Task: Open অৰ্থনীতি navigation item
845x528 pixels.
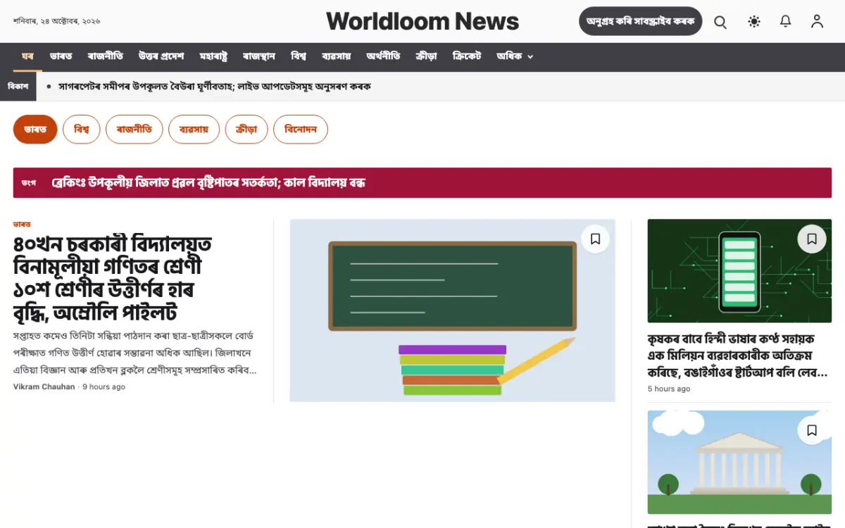Action: tap(383, 56)
